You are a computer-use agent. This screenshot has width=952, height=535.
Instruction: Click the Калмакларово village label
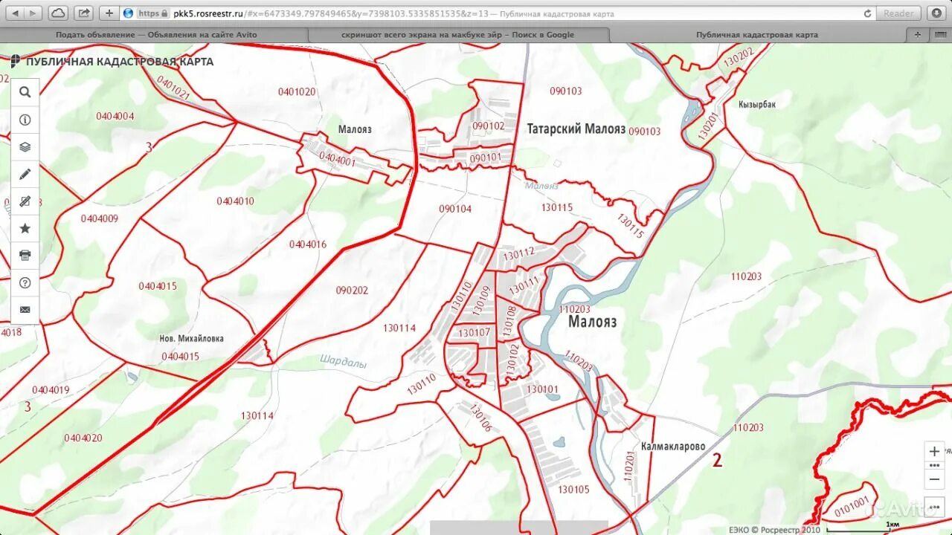click(673, 447)
